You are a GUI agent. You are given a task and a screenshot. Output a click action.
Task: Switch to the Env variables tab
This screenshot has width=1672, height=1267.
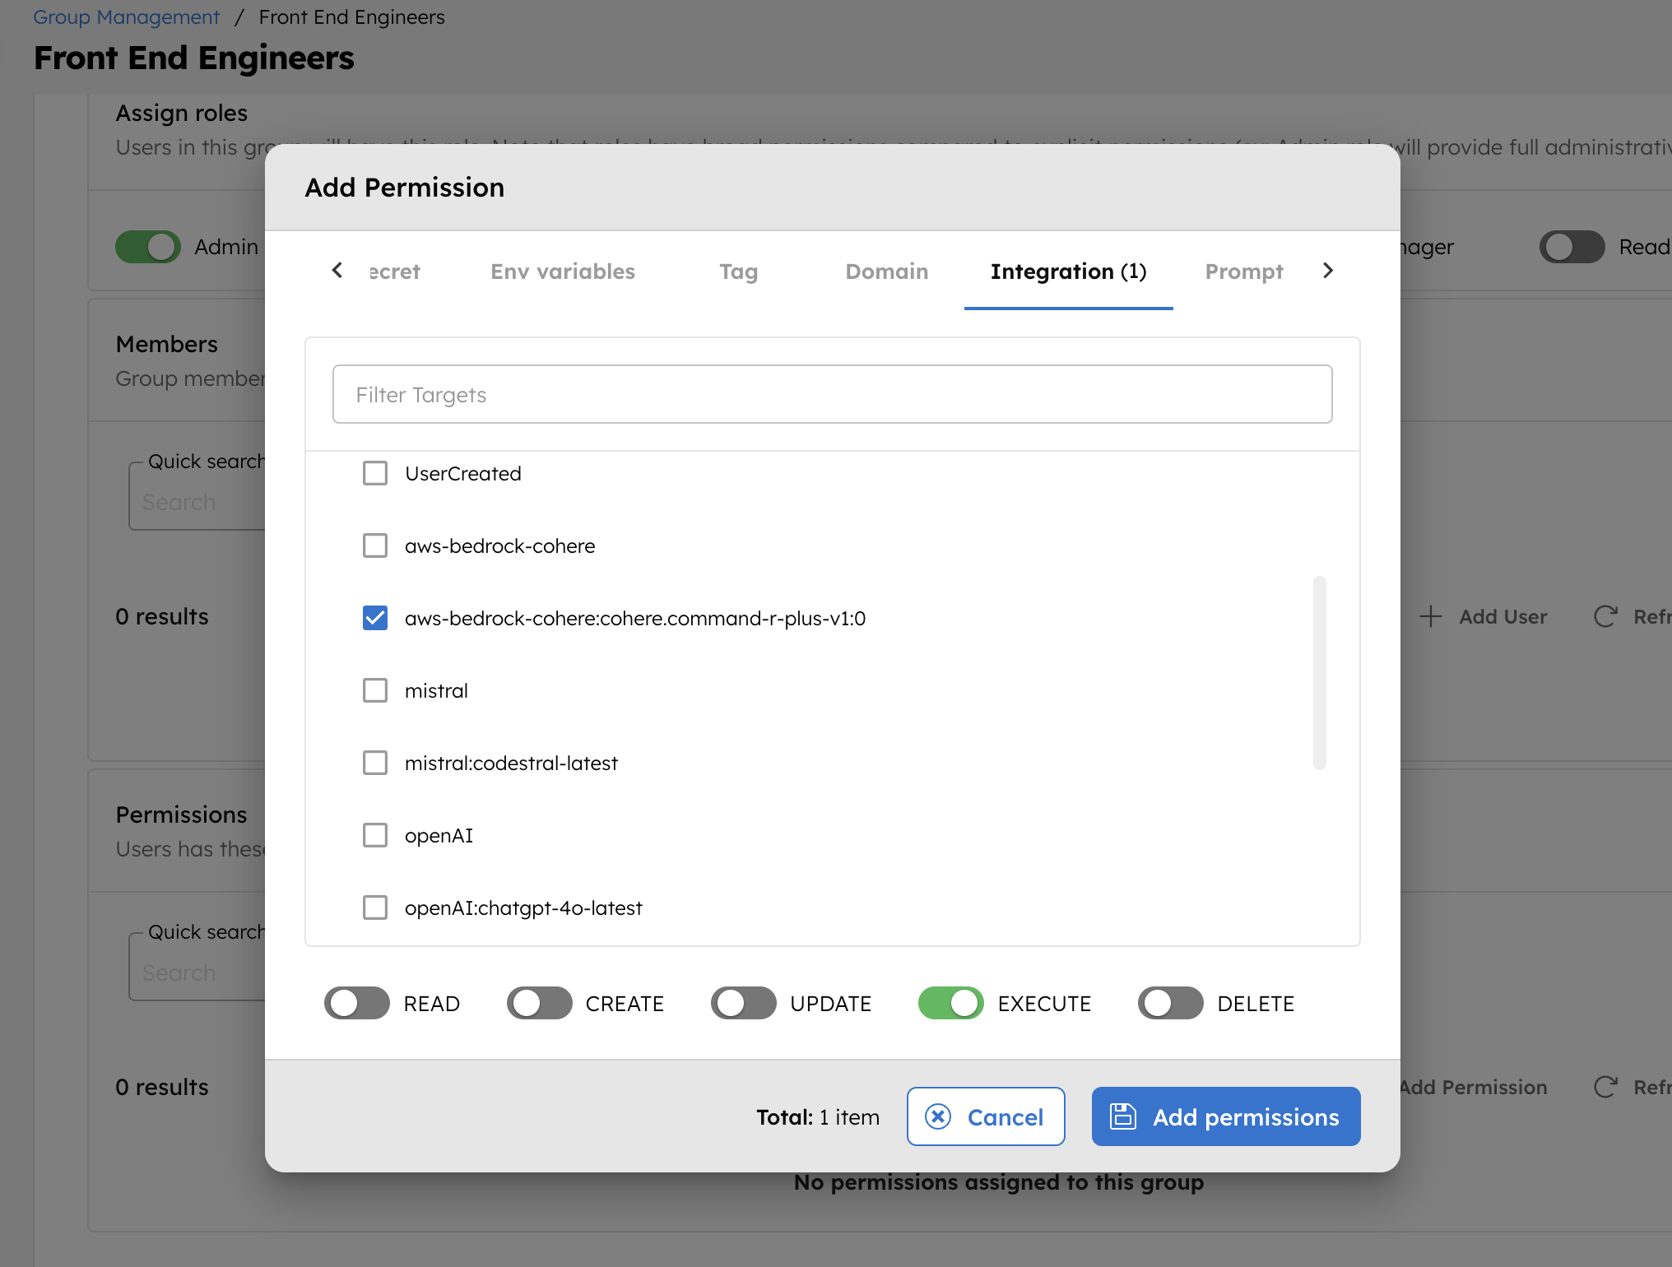563,271
